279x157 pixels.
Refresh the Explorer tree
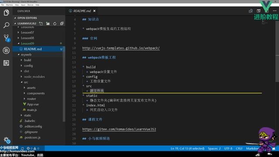pos(55,24)
